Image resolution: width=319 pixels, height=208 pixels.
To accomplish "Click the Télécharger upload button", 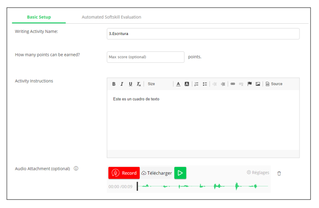I will pyautogui.click(x=157, y=173).
